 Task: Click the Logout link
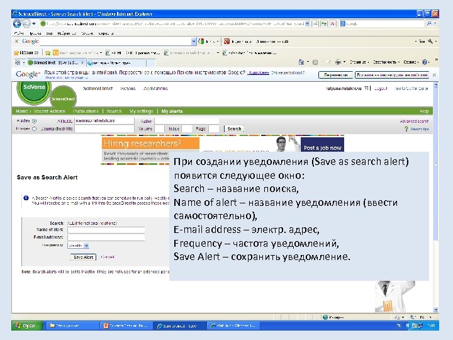pos(381,88)
